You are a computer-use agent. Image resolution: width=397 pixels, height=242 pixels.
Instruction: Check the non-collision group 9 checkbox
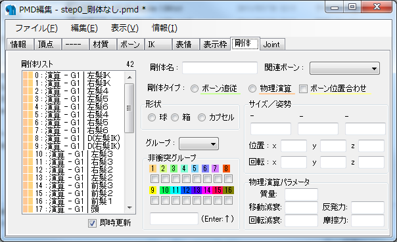click(154, 201)
